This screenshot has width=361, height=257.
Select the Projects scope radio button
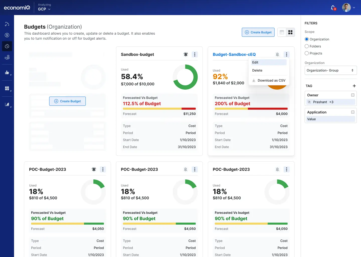[307, 53]
